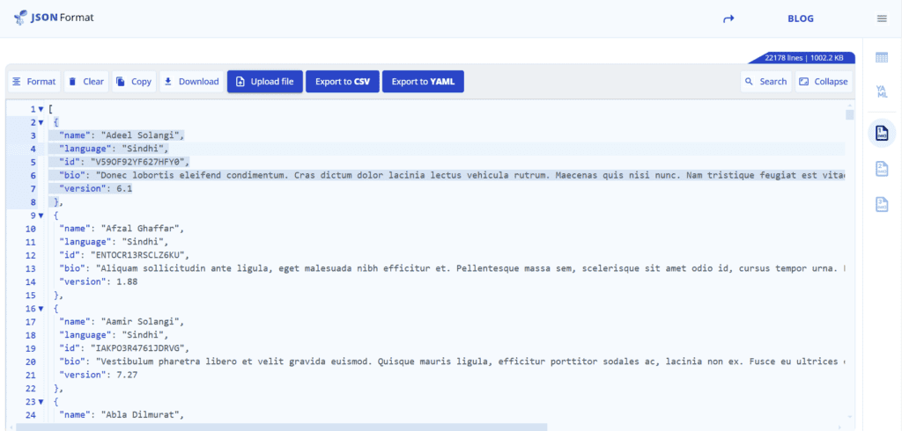The width and height of the screenshot is (902, 431).
Task: Click the "Abla Dilmurat" name value
Action: tap(140, 415)
